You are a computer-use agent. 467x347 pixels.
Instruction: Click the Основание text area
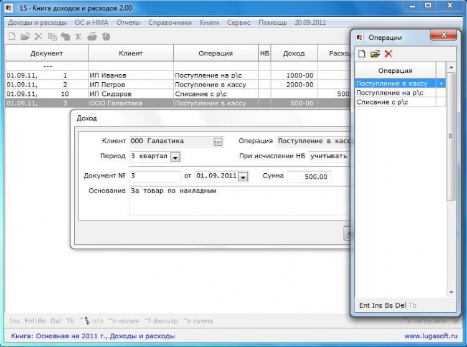tap(240, 201)
